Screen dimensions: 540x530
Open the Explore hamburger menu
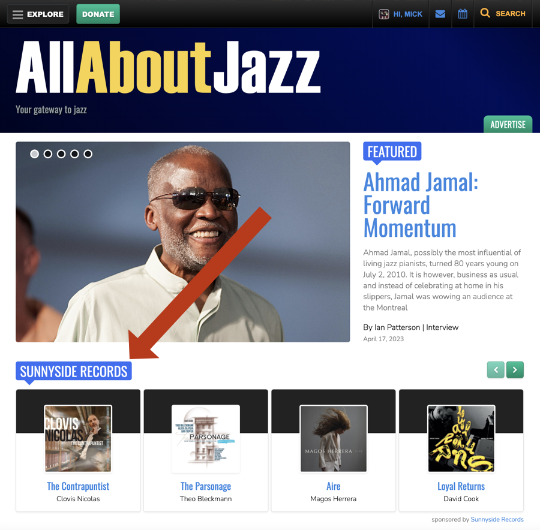38,14
